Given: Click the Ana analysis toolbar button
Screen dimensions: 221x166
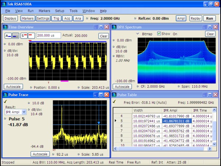Looking at the screenshot, I should click(78, 18).
